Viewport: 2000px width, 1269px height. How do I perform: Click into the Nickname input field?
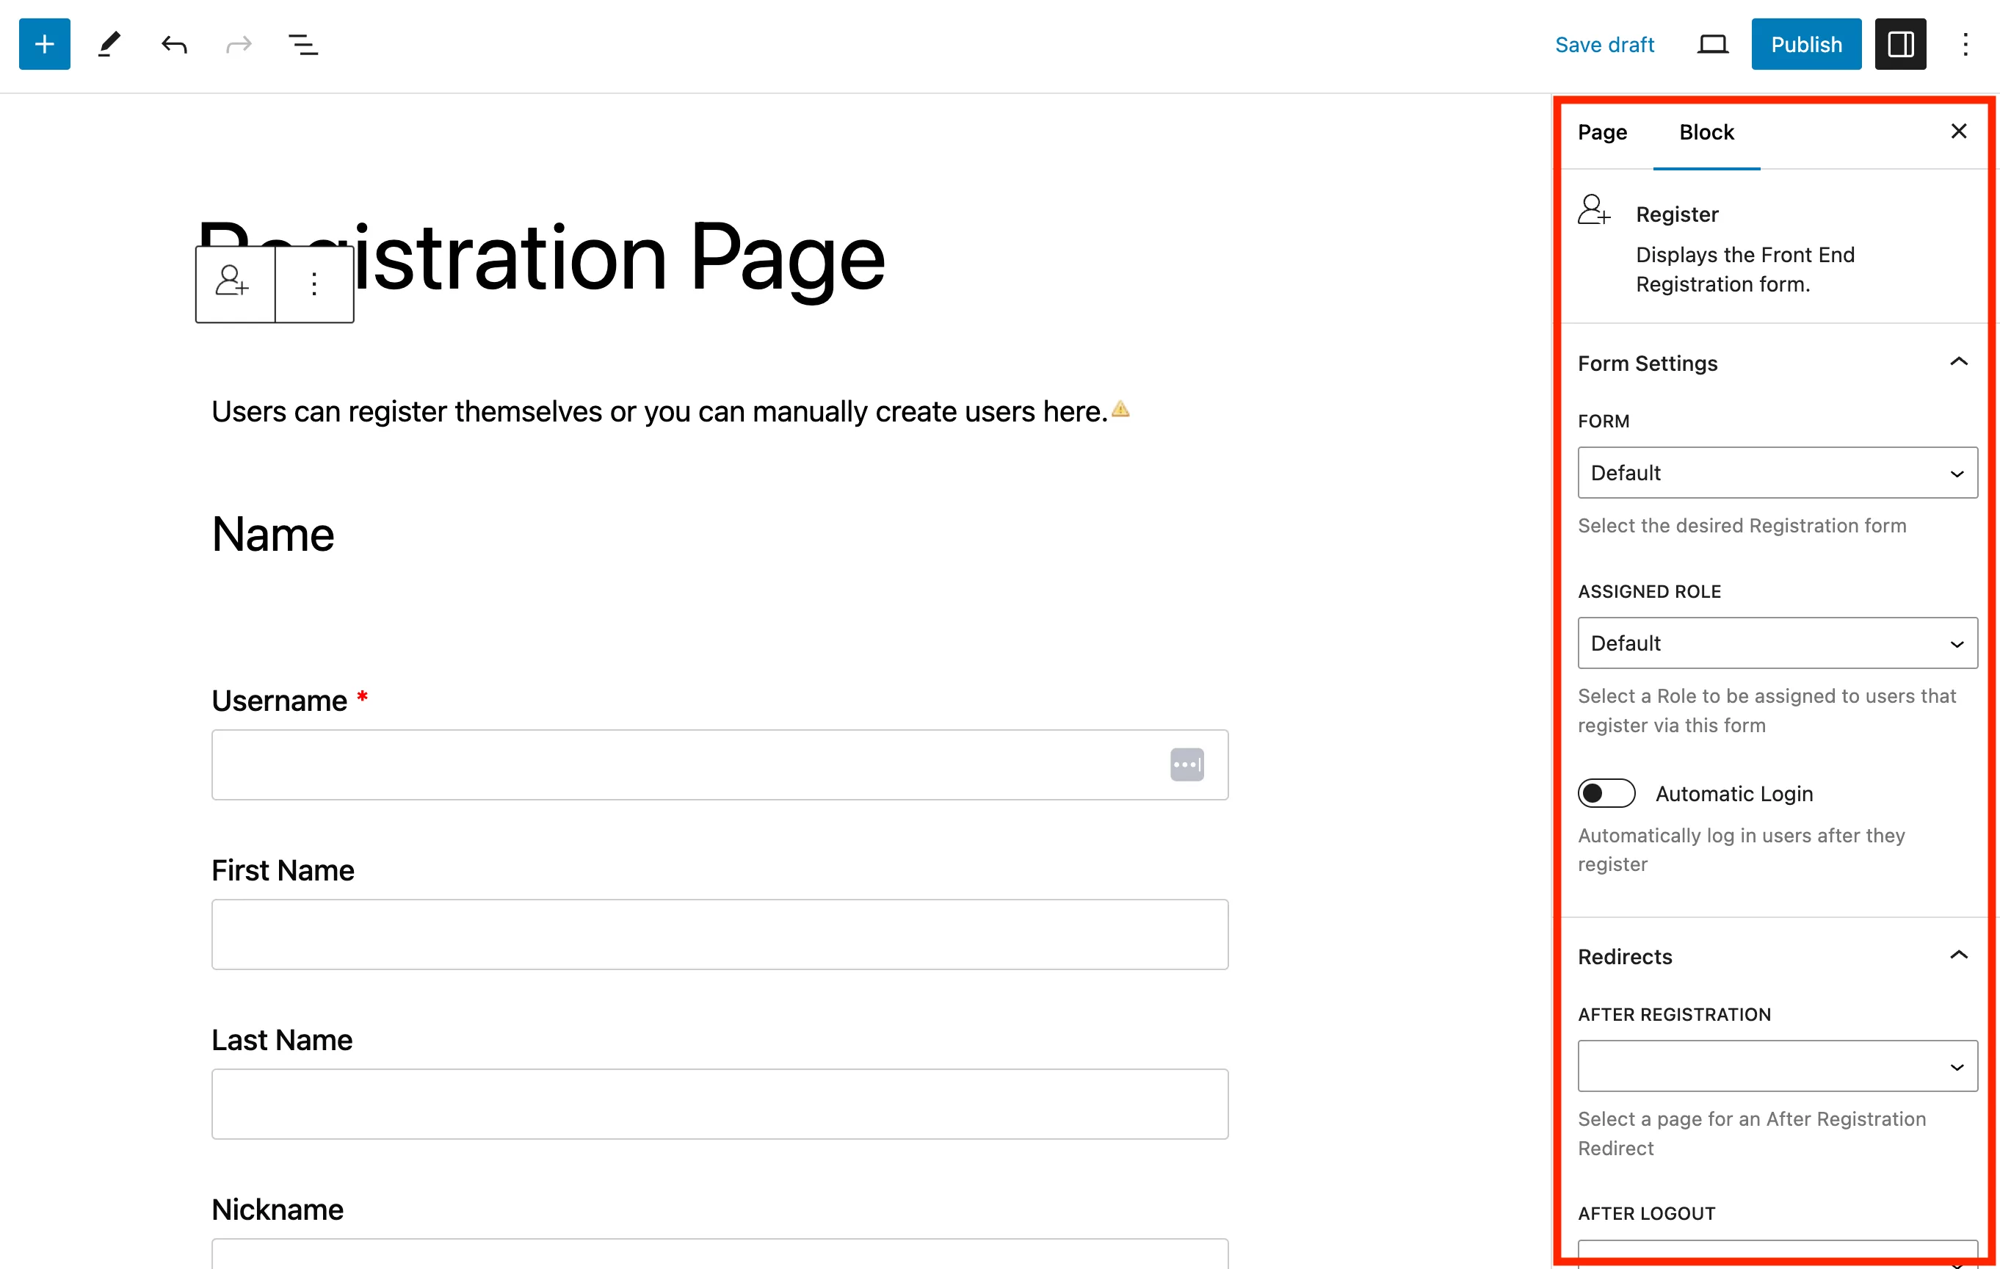tap(720, 1254)
